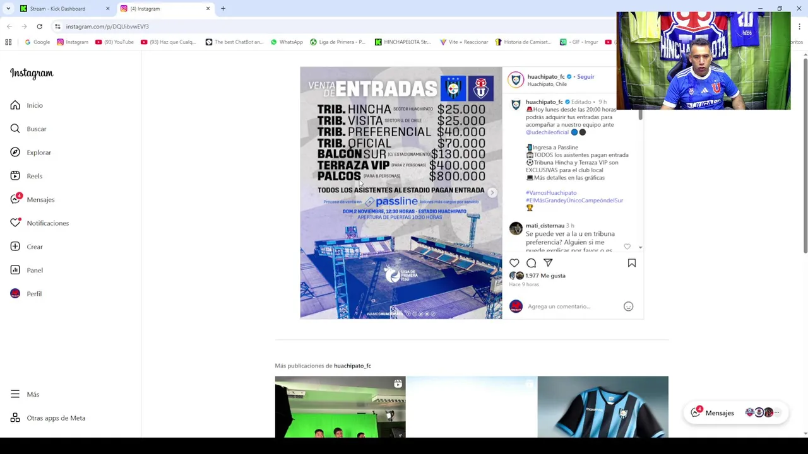Viewport: 808px width, 454px height.
Task: Click Seguir to follow huachipato_fc
Action: click(x=586, y=77)
